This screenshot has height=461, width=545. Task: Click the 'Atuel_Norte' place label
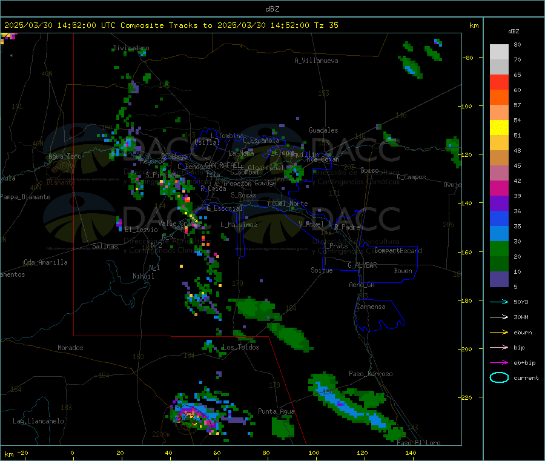288,204
